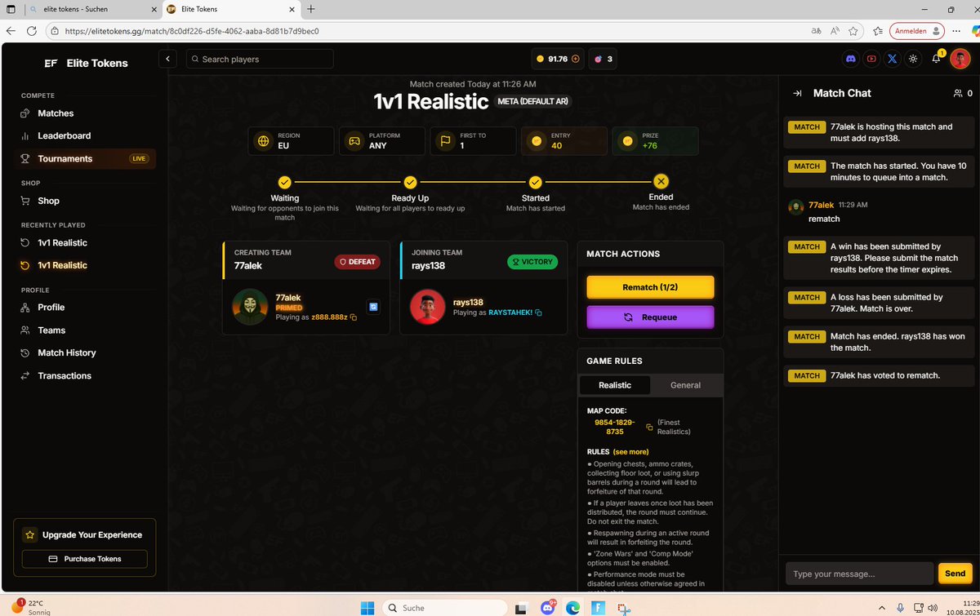
Task: Open Microsoft Edge from the taskbar
Action: (x=573, y=607)
